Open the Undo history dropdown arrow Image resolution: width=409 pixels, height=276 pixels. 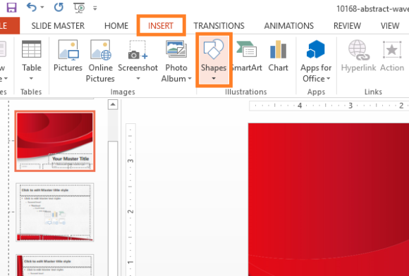(x=42, y=8)
